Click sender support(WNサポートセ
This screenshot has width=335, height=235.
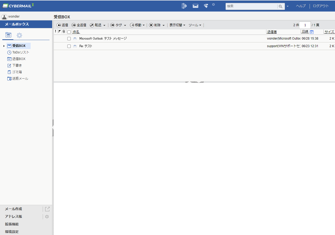pos(283,46)
